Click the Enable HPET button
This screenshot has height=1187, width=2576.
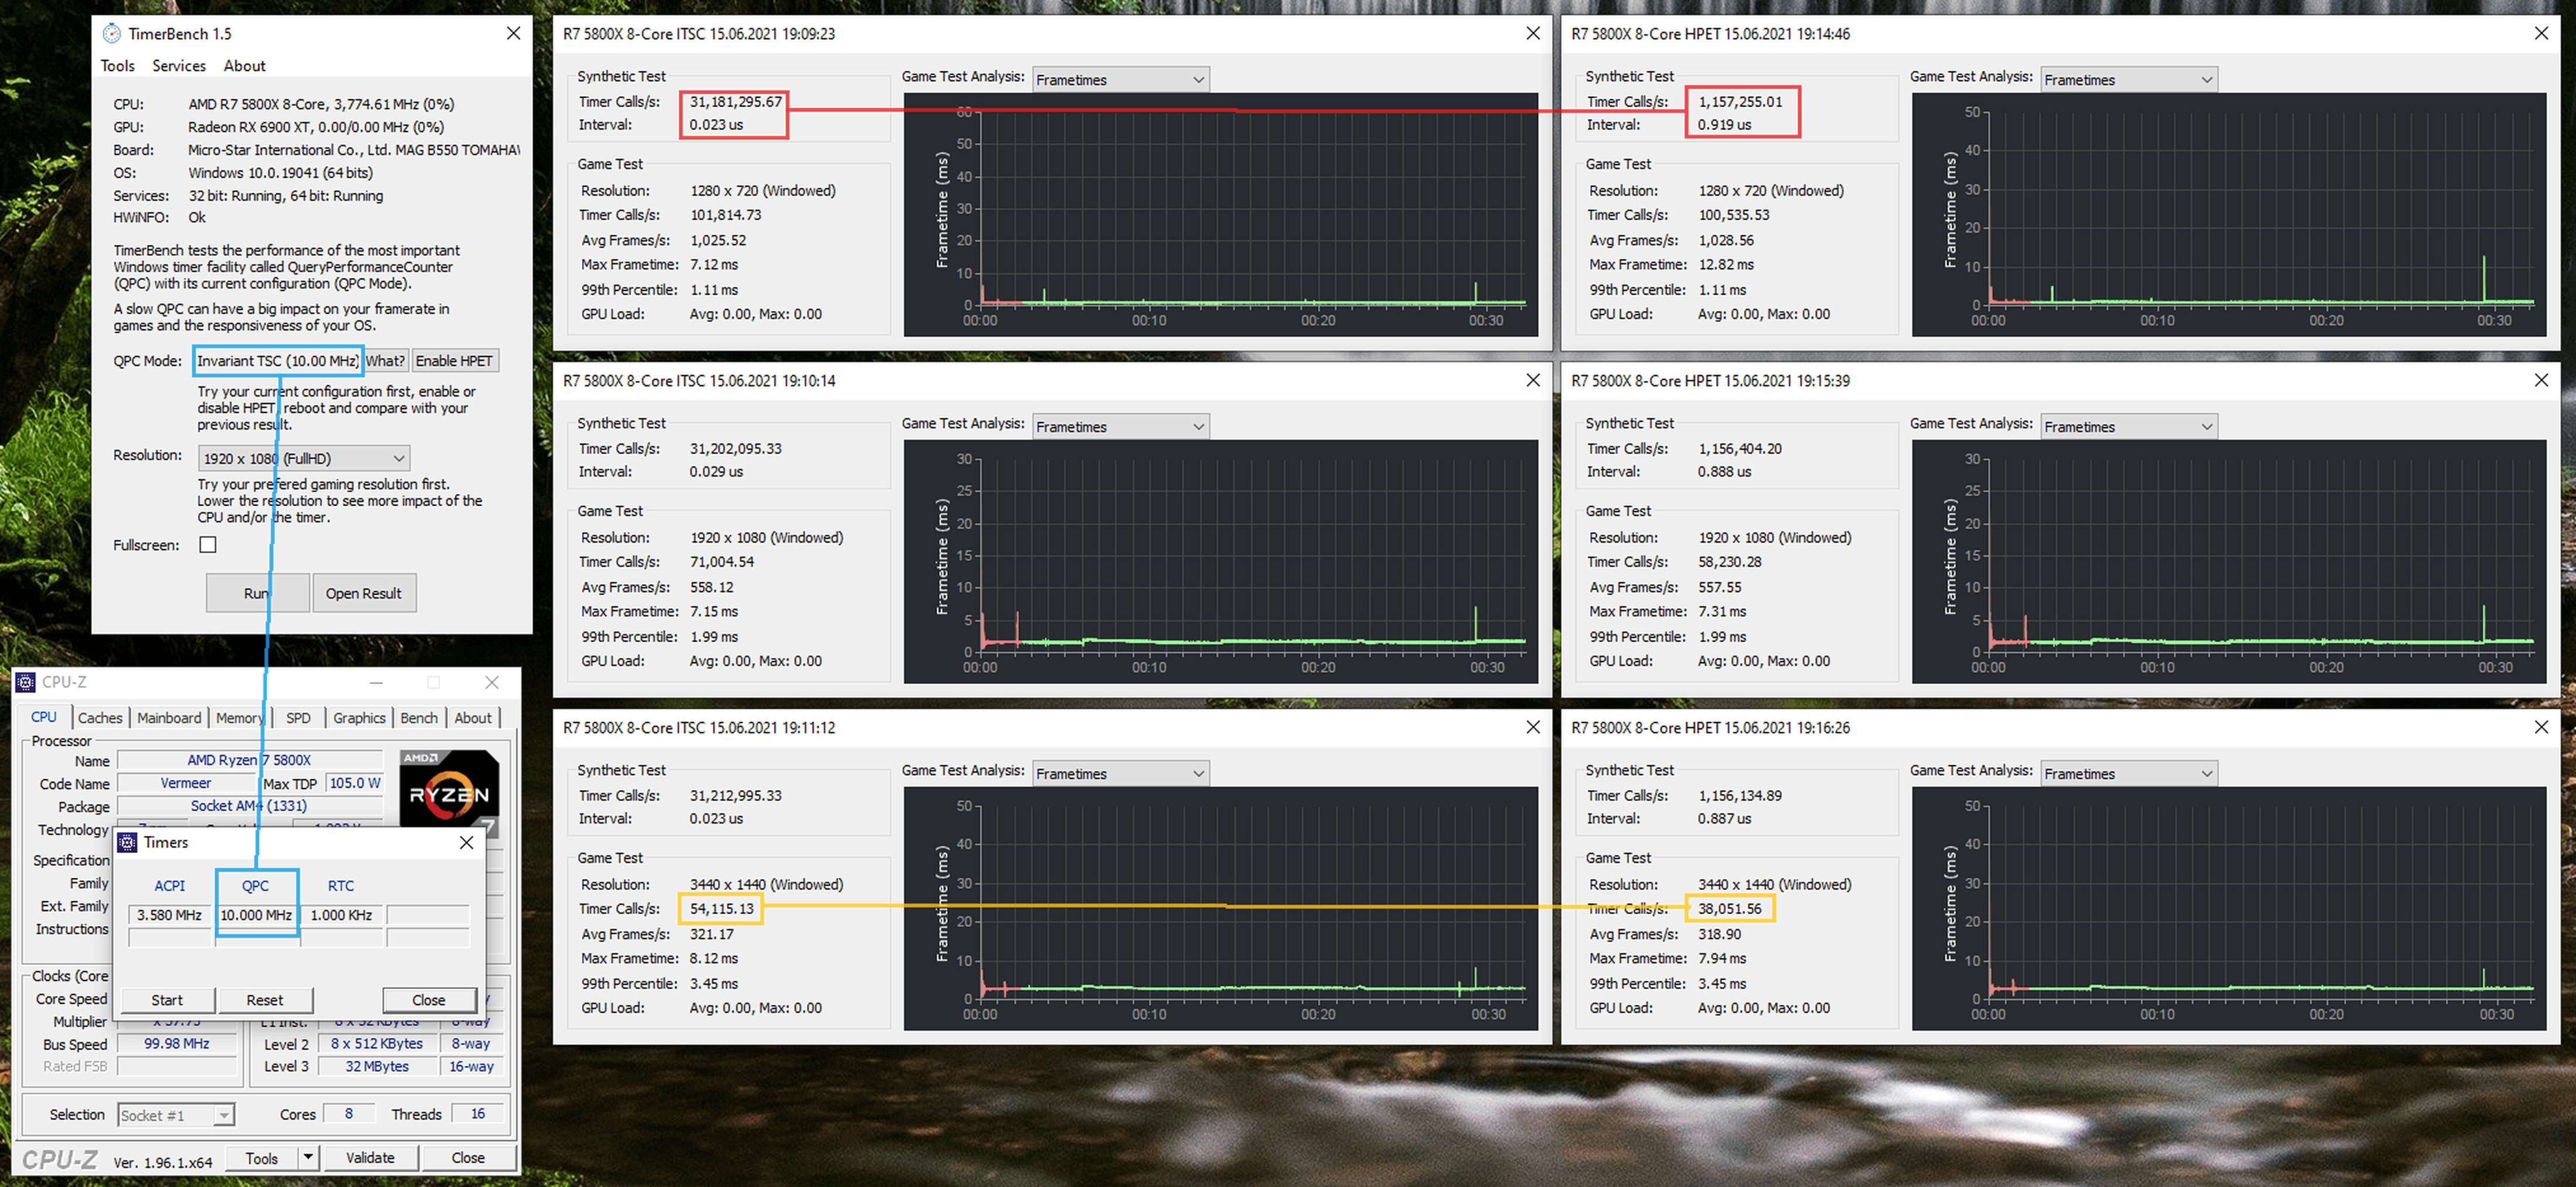click(x=454, y=361)
